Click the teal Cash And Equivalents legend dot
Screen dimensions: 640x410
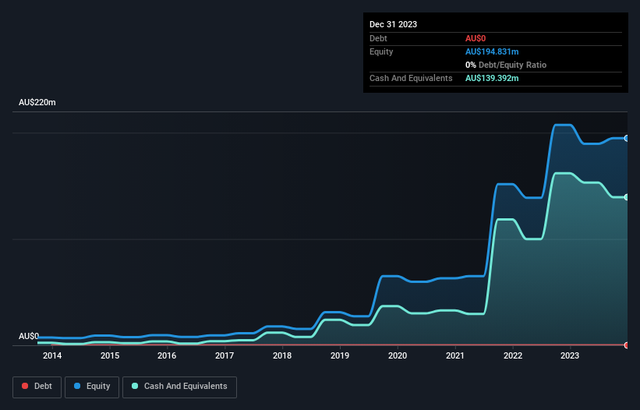point(135,386)
